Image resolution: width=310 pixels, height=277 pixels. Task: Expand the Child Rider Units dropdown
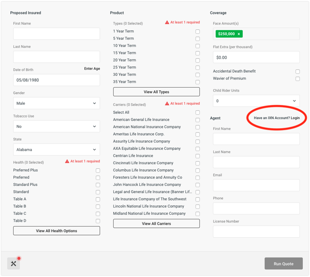click(256, 101)
